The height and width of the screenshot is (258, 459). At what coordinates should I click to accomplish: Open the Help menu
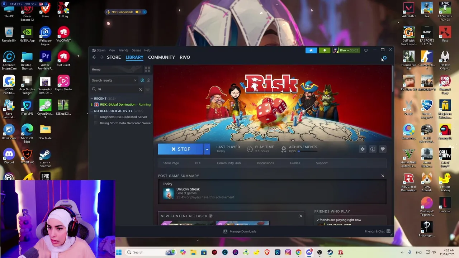coord(147,50)
